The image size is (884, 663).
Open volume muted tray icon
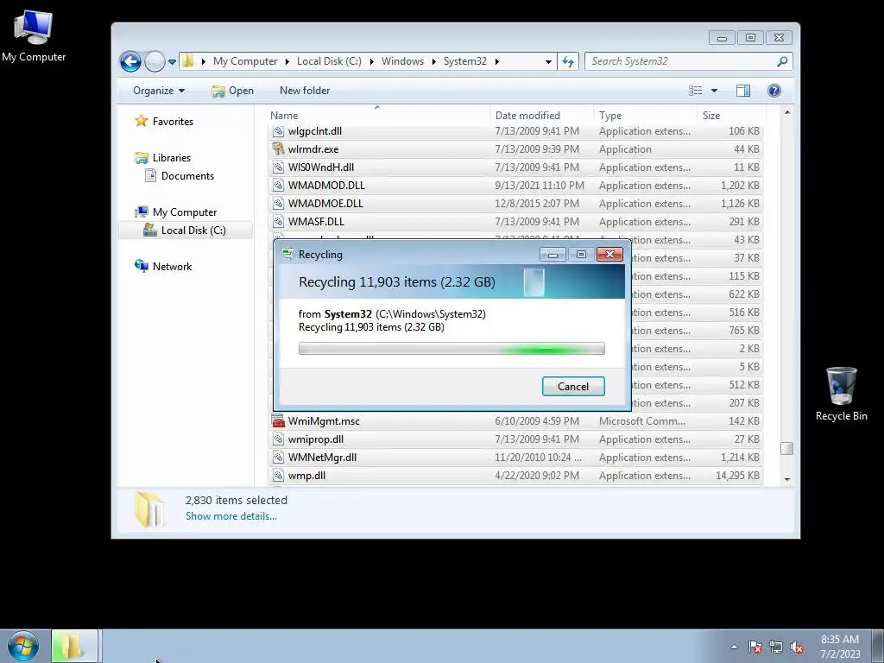pyautogui.click(x=797, y=647)
